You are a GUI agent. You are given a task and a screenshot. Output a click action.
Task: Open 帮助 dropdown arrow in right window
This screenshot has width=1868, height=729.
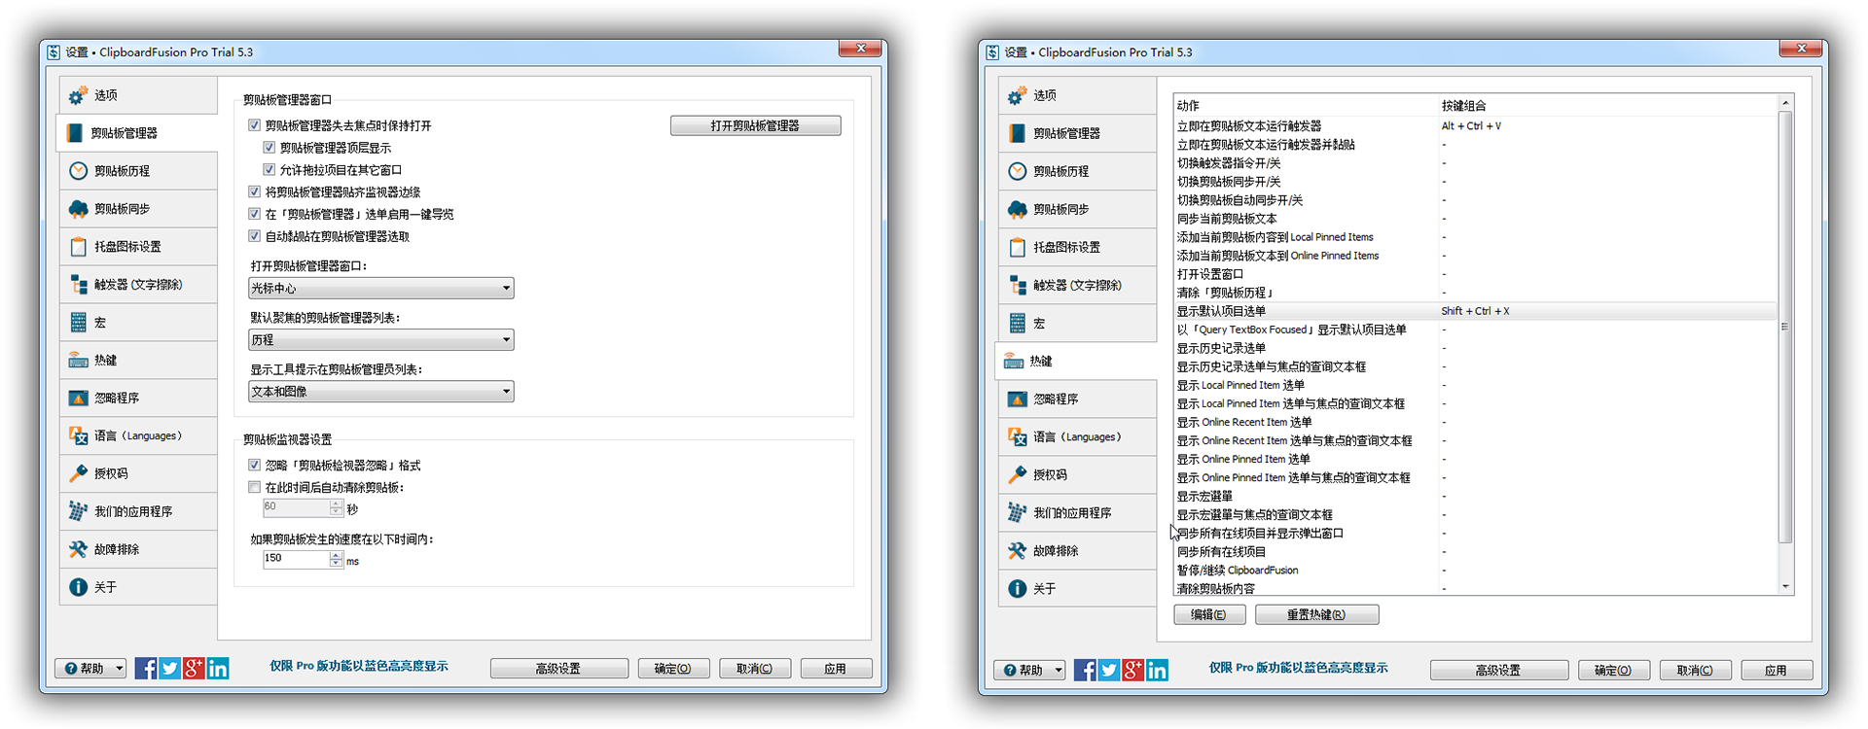[1059, 671]
